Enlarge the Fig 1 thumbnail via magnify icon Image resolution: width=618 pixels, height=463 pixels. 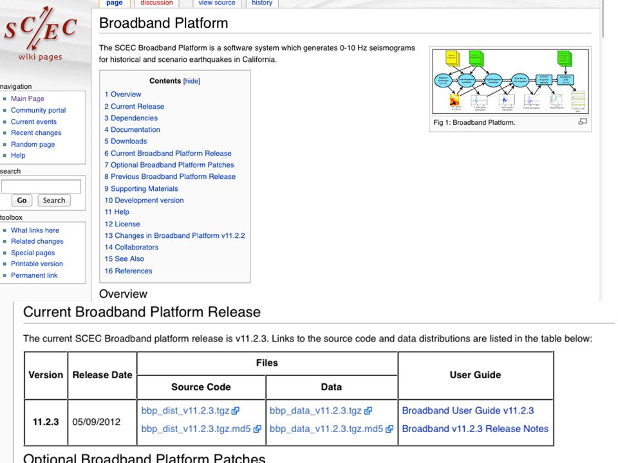click(x=583, y=122)
